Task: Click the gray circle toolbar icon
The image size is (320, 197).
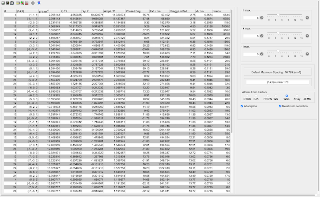Action: (x=33, y=3)
